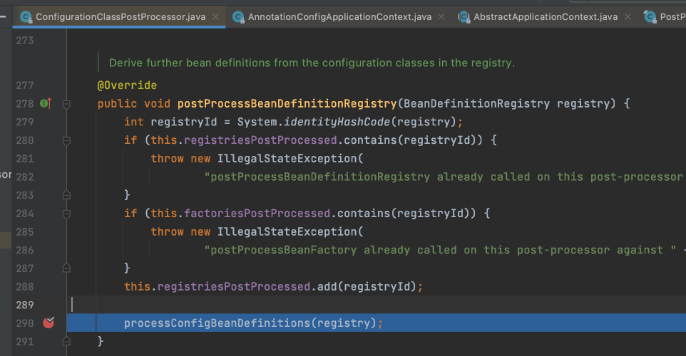Click the class icon on the partially visible PostP tab
The image size is (686, 356).
650,16
